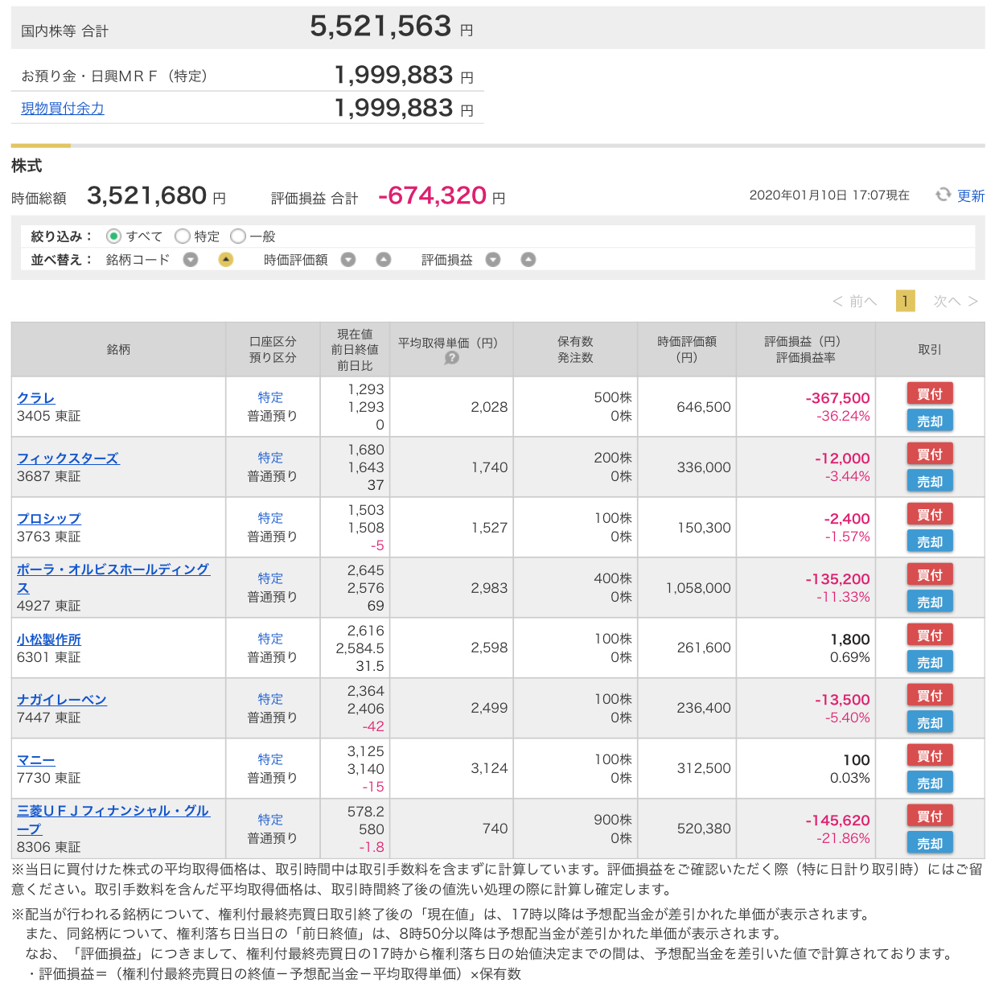The width and height of the screenshot is (999, 987).
Task: Click the 国内株等 合計 value 5,521,563
Action: click(380, 27)
